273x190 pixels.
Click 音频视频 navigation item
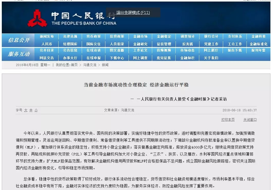click(164, 50)
